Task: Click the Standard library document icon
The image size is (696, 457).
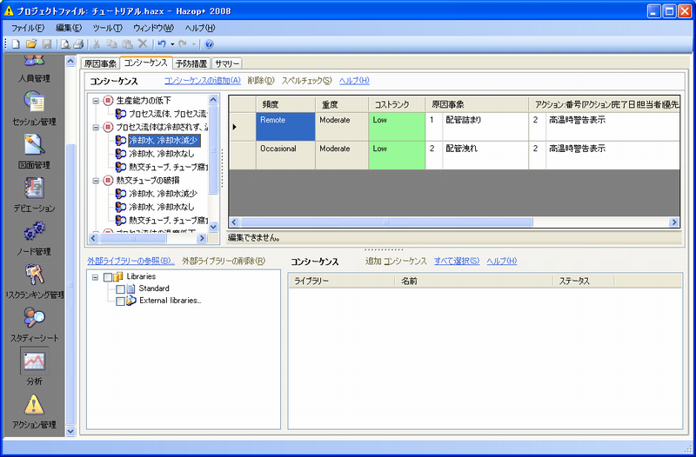Action: [131, 289]
